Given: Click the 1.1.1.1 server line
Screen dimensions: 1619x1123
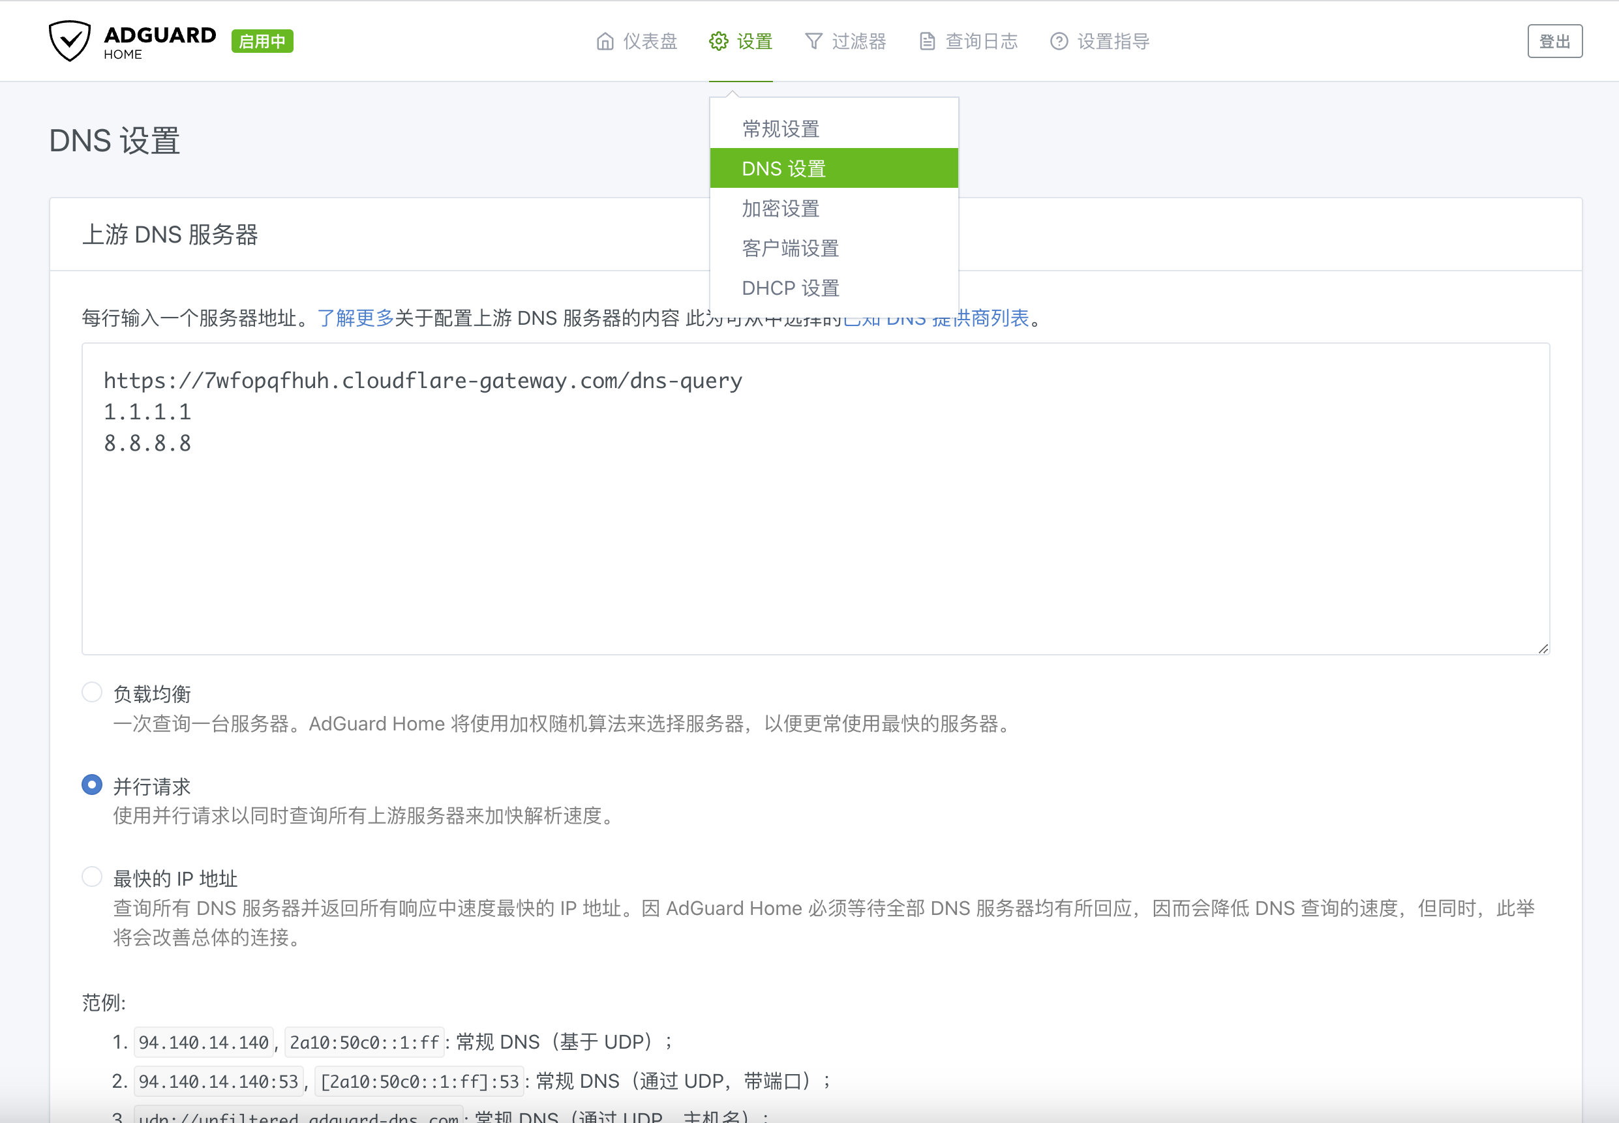Looking at the screenshot, I should click(147, 412).
